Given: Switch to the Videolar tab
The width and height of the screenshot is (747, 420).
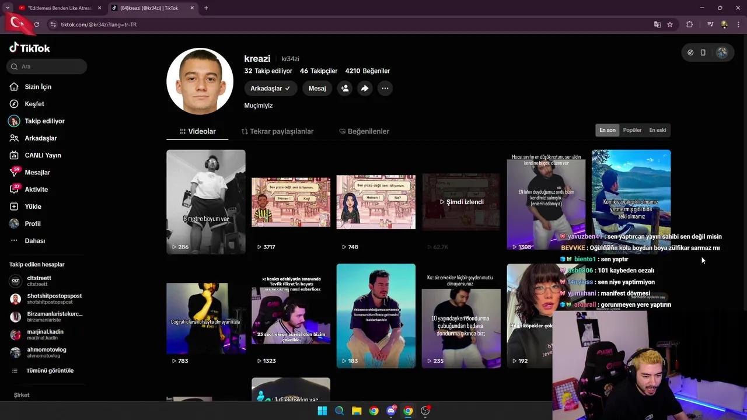Looking at the screenshot, I should point(198,131).
